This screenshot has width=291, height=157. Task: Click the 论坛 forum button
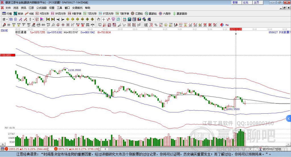tap(246, 2)
